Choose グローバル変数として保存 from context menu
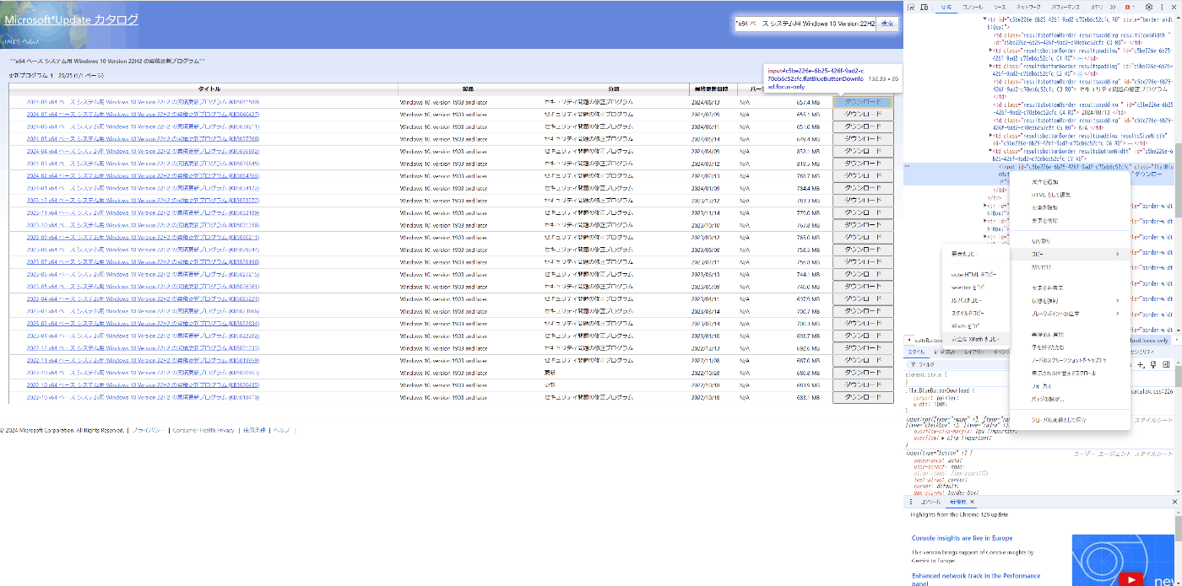 tap(1070, 419)
